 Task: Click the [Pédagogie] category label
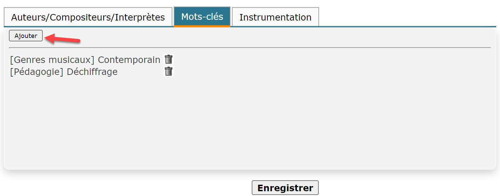(37, 72)
